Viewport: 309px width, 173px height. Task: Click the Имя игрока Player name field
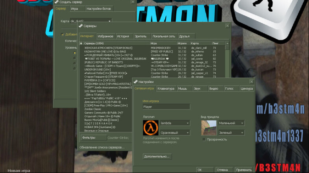(166, 107)
